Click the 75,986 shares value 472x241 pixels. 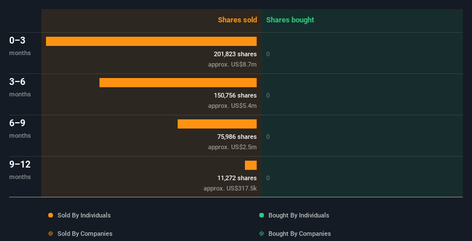(237, 137)
